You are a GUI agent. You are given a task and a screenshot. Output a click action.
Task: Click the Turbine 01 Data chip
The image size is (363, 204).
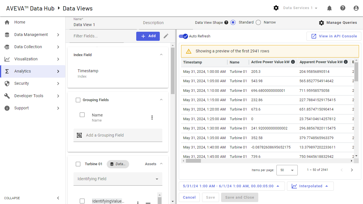click(118, 164)
